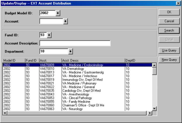Expand the Department dropdown arrow
Screen dimensions: 182x123
(x=70, y=51)
